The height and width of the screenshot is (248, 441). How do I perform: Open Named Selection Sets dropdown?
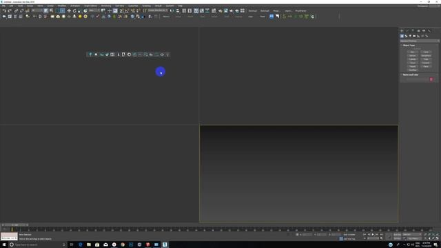[158, 11]
